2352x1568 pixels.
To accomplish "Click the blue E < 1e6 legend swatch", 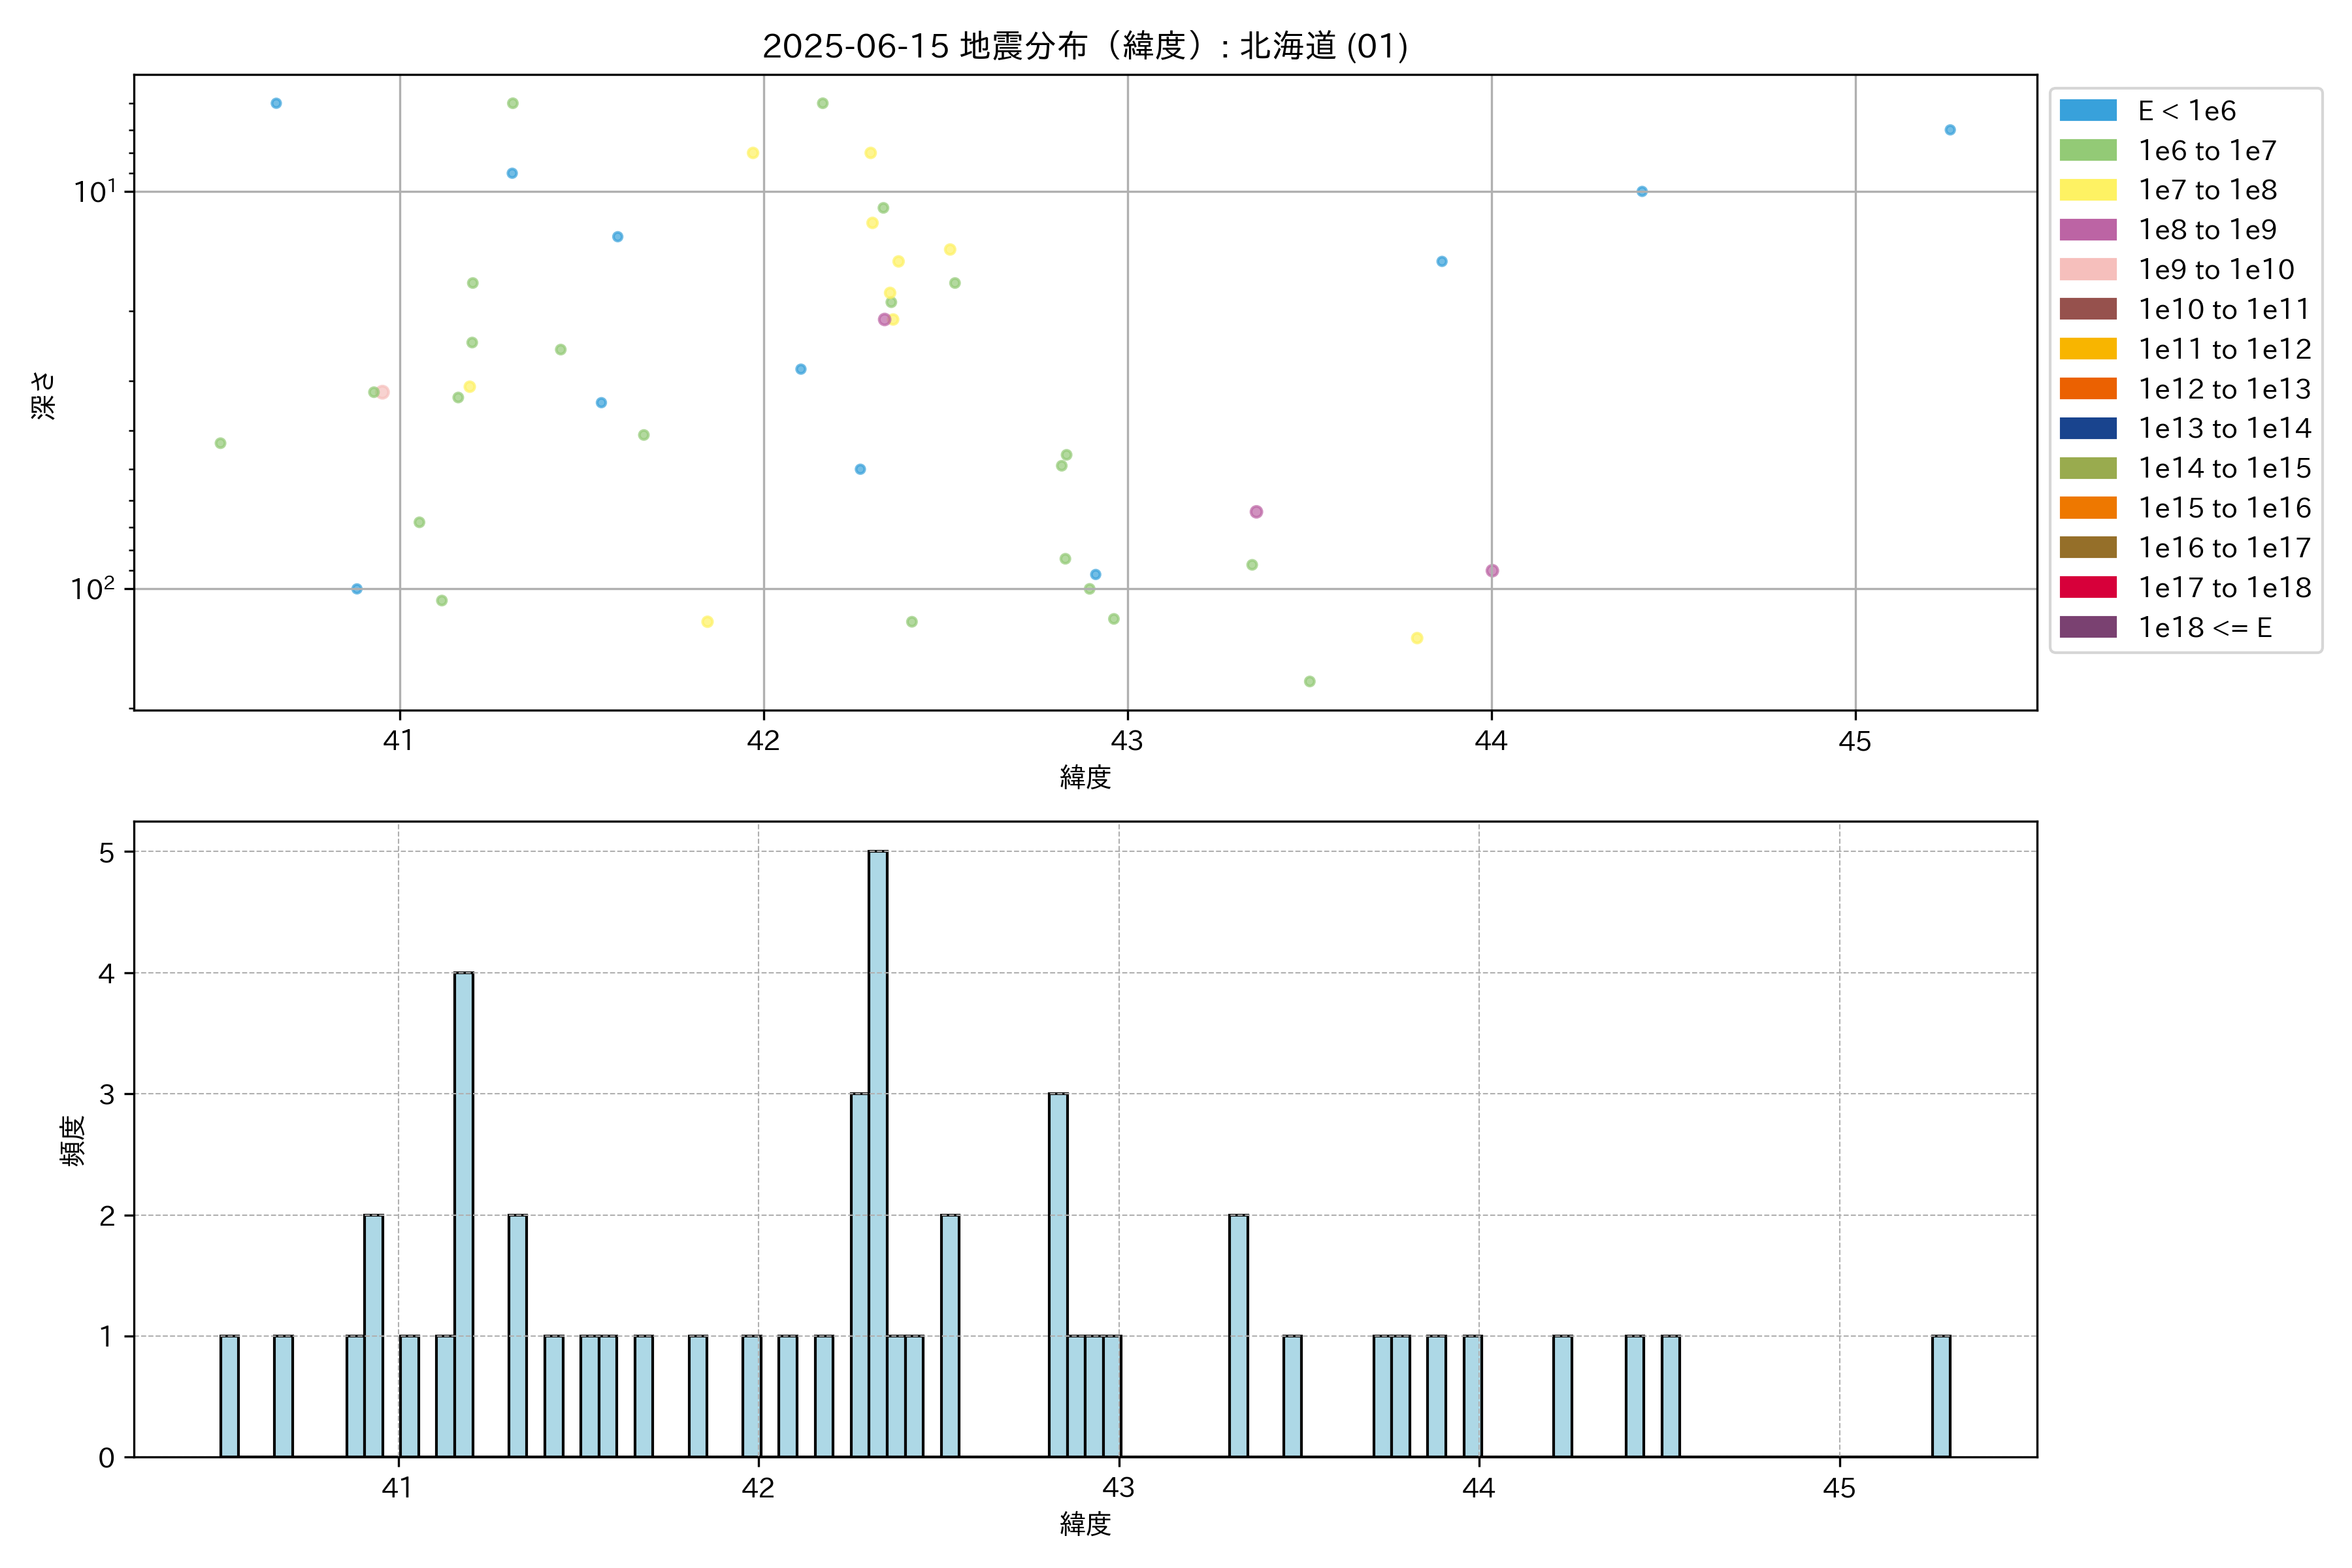I will point(2087,111).
